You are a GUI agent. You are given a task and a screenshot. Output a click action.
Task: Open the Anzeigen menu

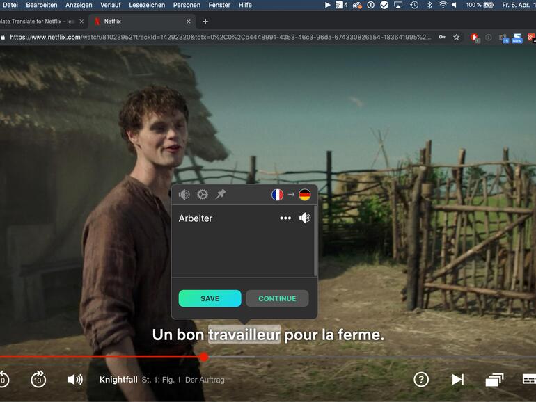pyautogui.click(x=79, y=5)
